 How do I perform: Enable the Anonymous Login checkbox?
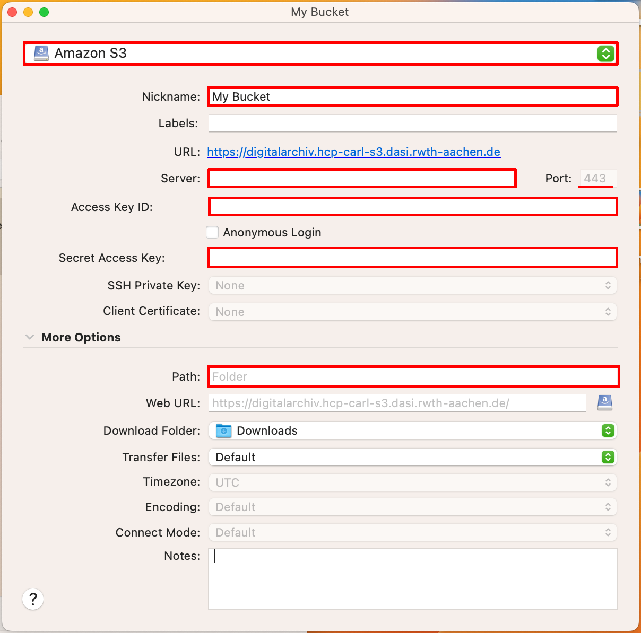click(212, 232)
